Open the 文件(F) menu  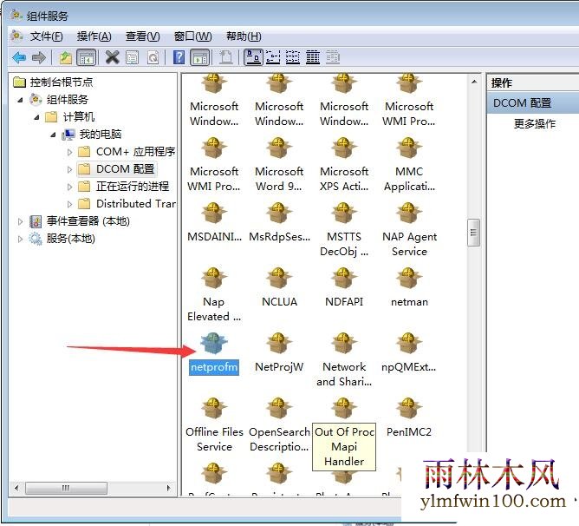[46, 36]
